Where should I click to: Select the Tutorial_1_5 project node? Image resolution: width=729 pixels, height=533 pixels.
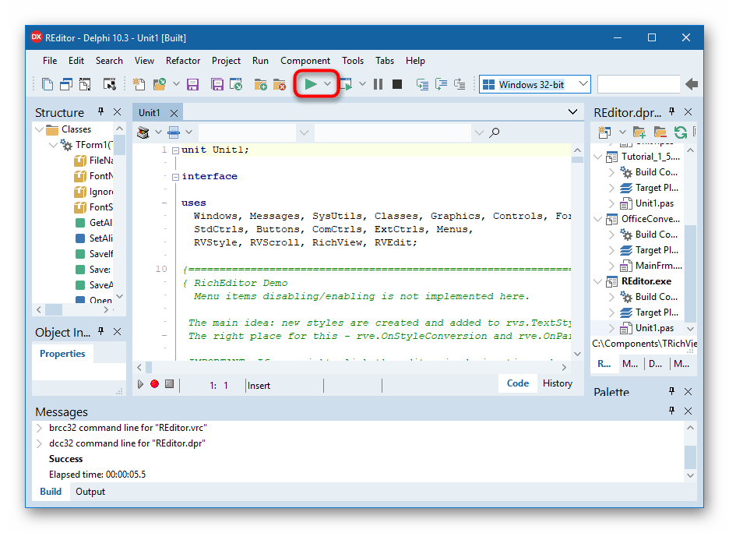(x=650, y=157)
